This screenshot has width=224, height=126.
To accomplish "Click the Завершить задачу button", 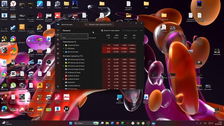I will point(130,30).
